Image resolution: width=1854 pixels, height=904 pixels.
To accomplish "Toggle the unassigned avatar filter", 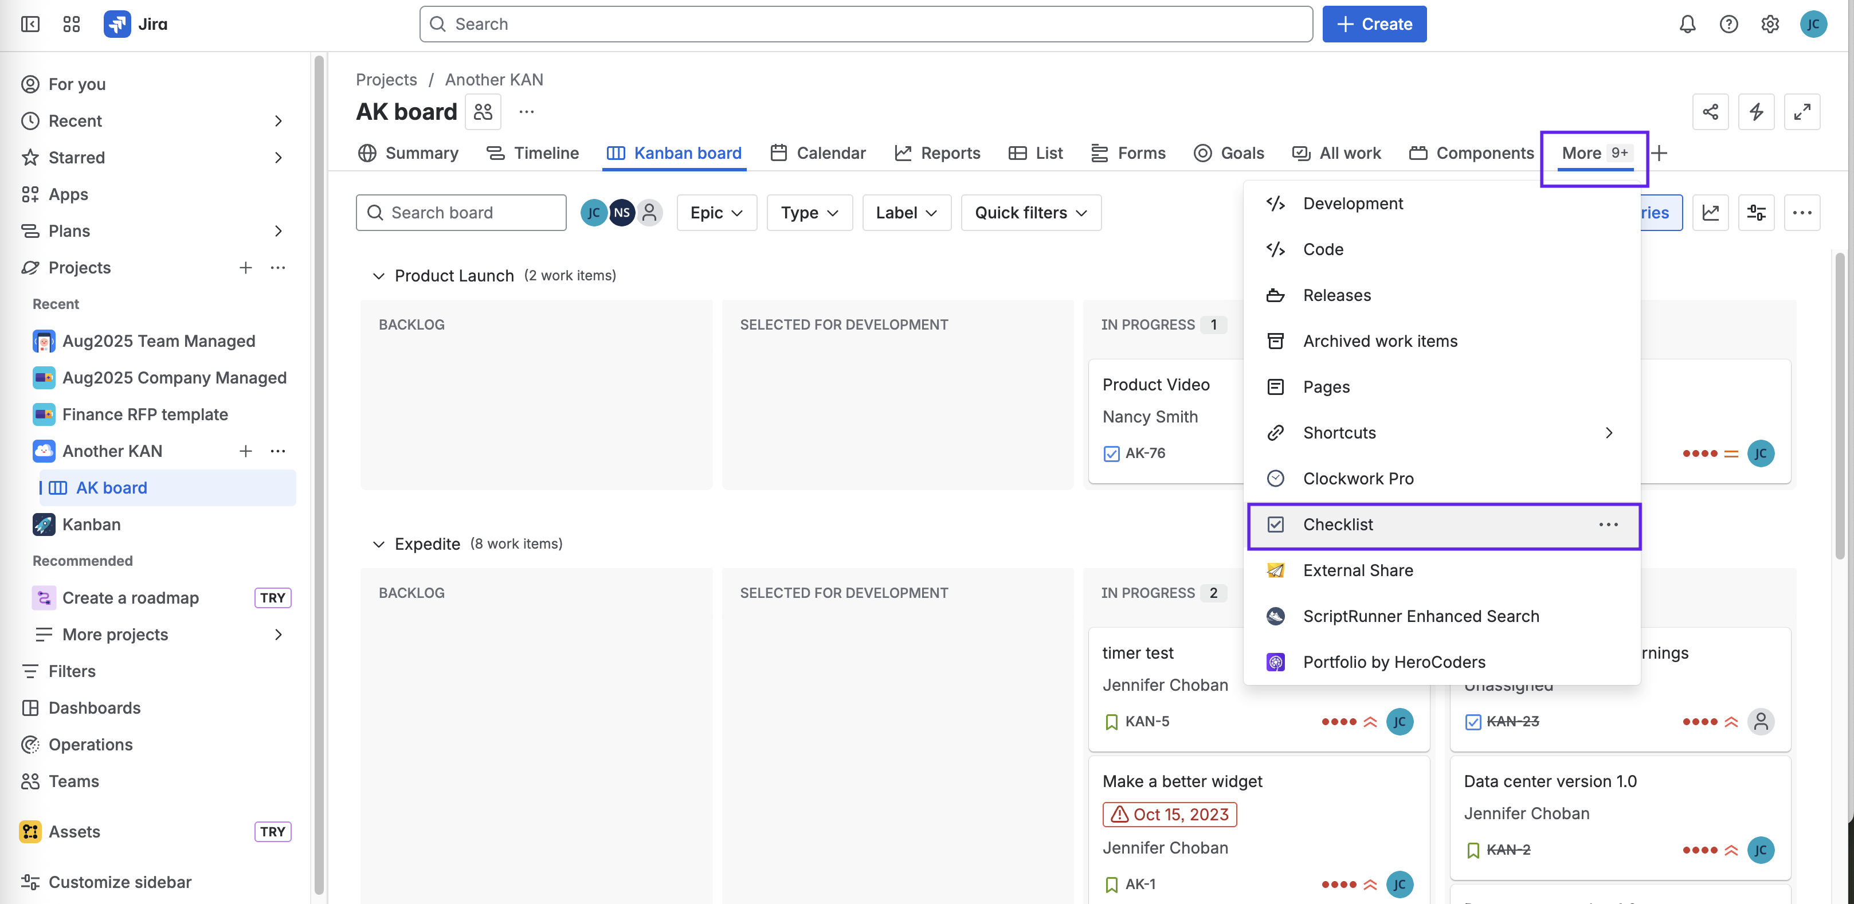I will (649, 212).
